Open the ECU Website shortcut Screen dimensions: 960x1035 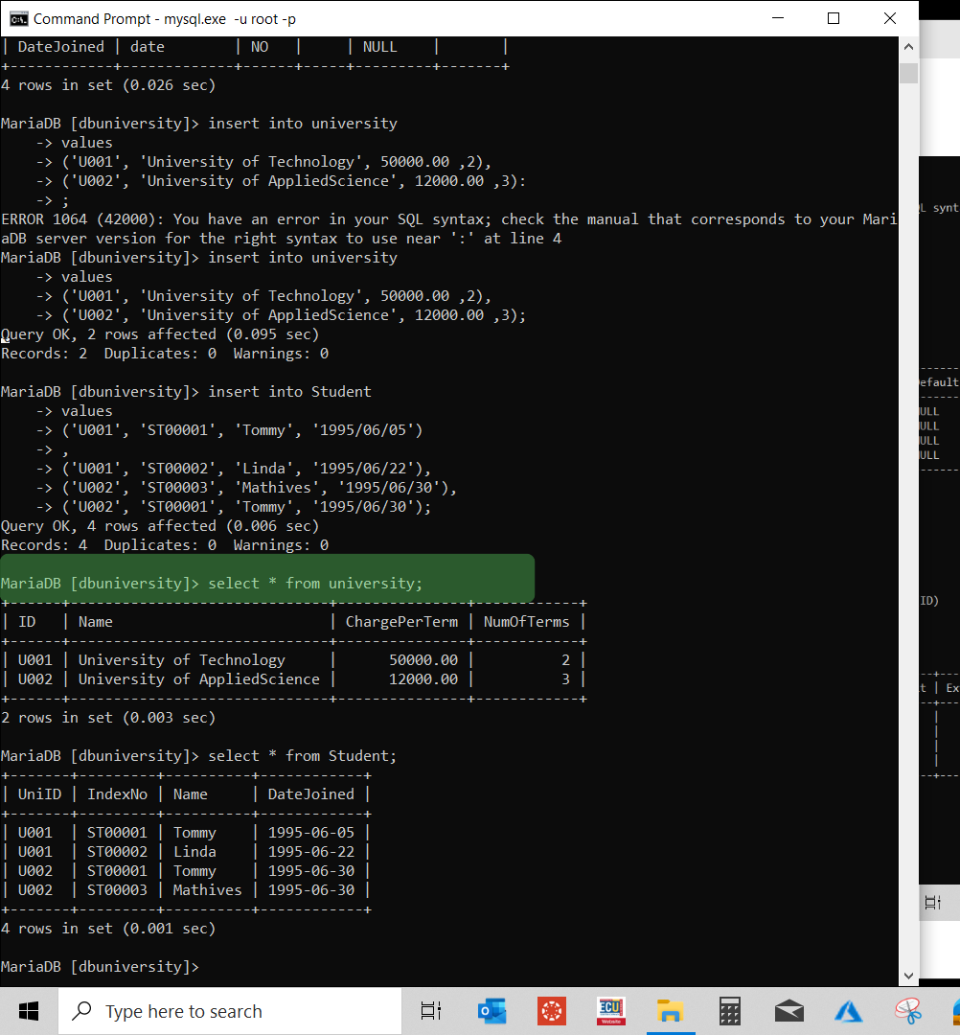point(610,1010)
